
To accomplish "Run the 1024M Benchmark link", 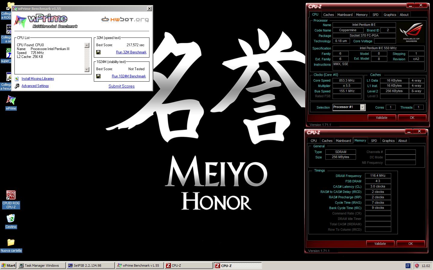I will tap(129, 76).
